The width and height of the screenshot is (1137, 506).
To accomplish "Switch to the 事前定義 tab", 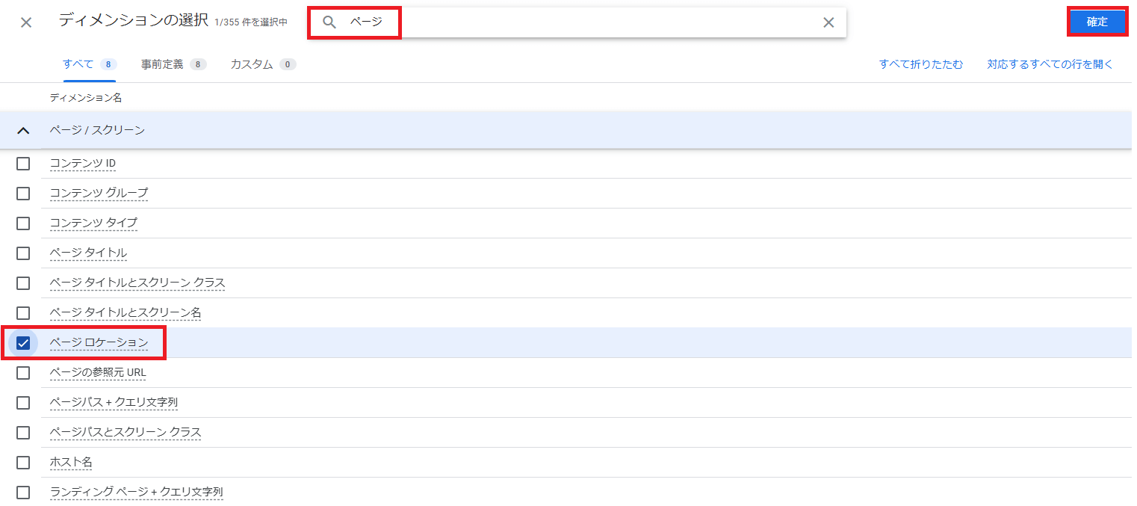I will pos(173,64).
